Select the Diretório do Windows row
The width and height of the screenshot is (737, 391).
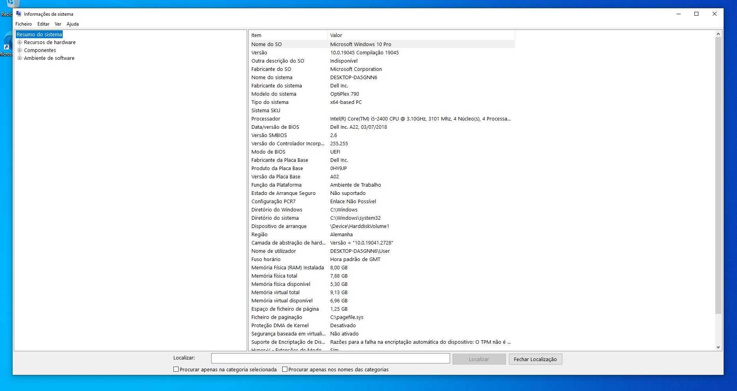(x=382, y=209)
